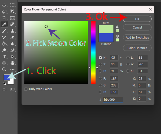Select the Rectangular Marquee tool
161x135 pixels.
click(x=12, y=5)
